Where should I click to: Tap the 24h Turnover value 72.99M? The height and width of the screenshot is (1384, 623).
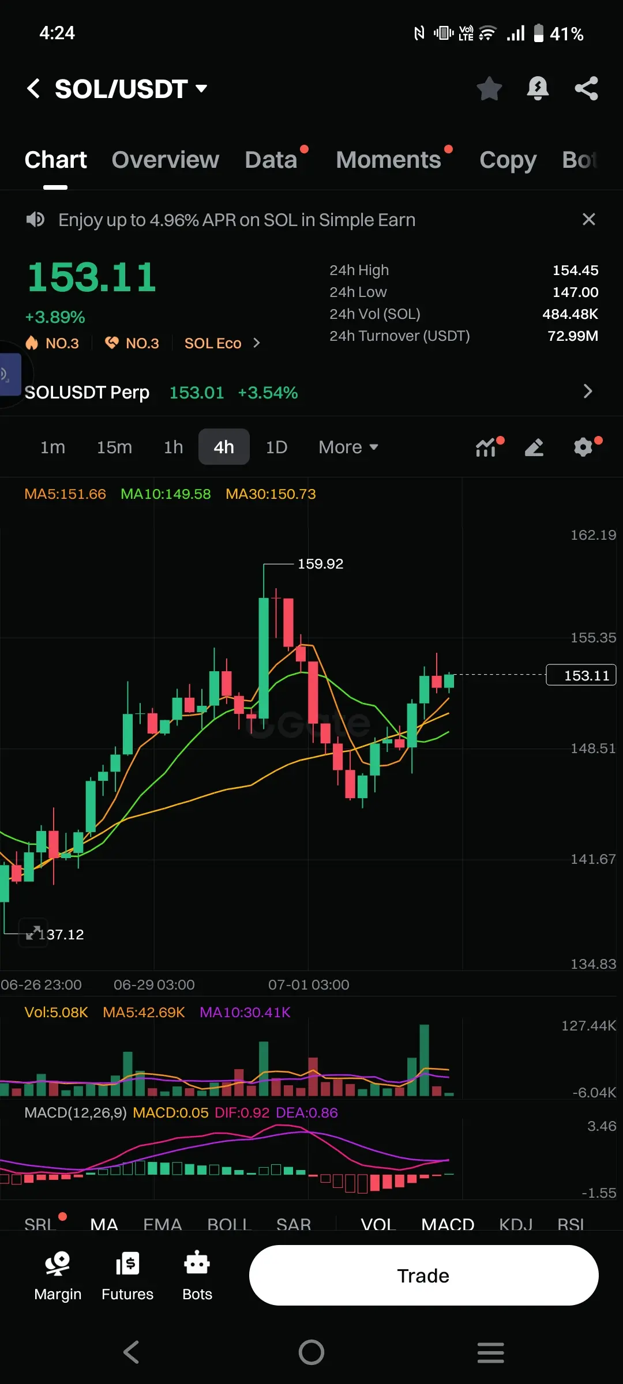pyautogui.click(x=573, y=336)
